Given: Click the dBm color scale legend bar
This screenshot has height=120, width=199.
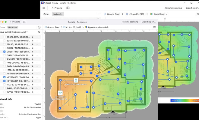Looking at the screenshot, I should coord(185,100).
